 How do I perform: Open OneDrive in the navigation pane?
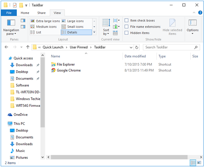tap(18, 114)
